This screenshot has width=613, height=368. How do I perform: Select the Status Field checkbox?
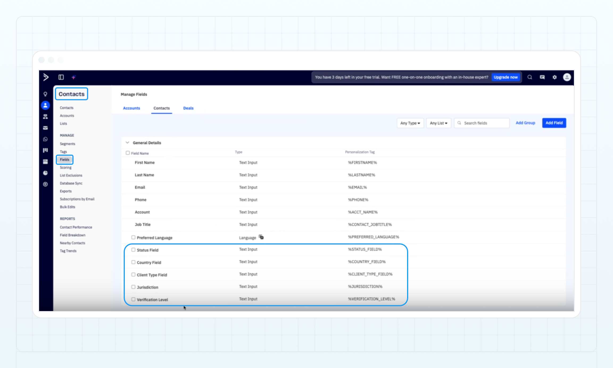click(x=133, y=250)
